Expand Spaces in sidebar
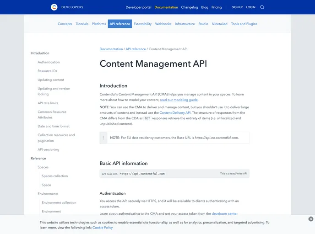The width and height of the screenshot is (315, 234). [43, 167]
